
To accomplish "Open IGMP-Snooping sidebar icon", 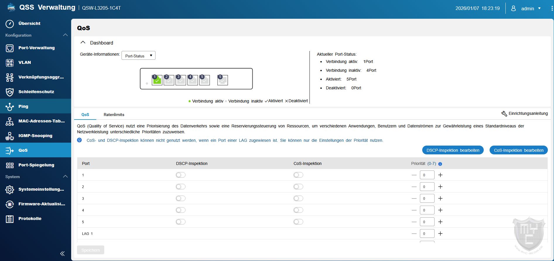I will point(10,136).
